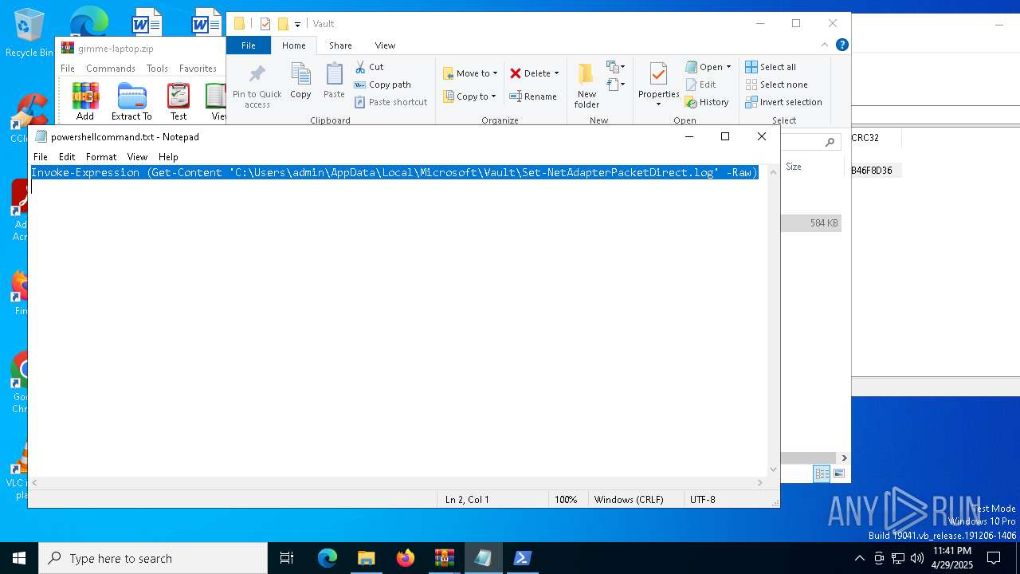This screenshot has width=1020, height=574.
Task: Switch to the Share ribbon tab
Action: 340,45
